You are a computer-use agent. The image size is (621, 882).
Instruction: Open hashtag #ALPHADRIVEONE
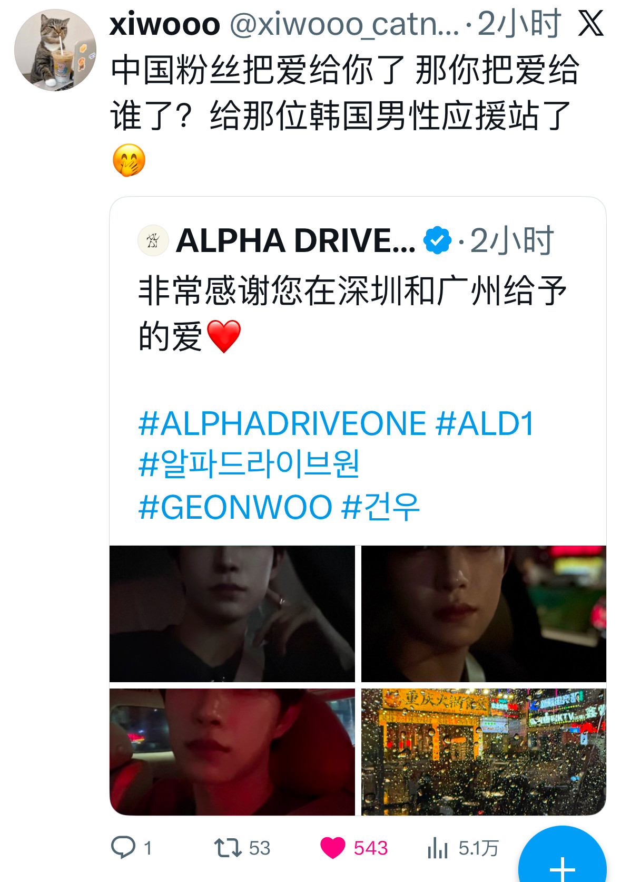point(282,423)
